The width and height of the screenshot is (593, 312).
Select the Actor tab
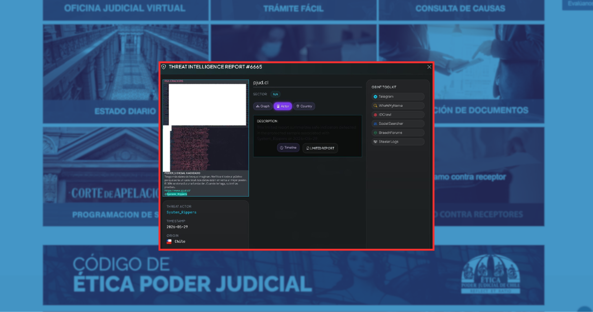[x=283, y=106]
